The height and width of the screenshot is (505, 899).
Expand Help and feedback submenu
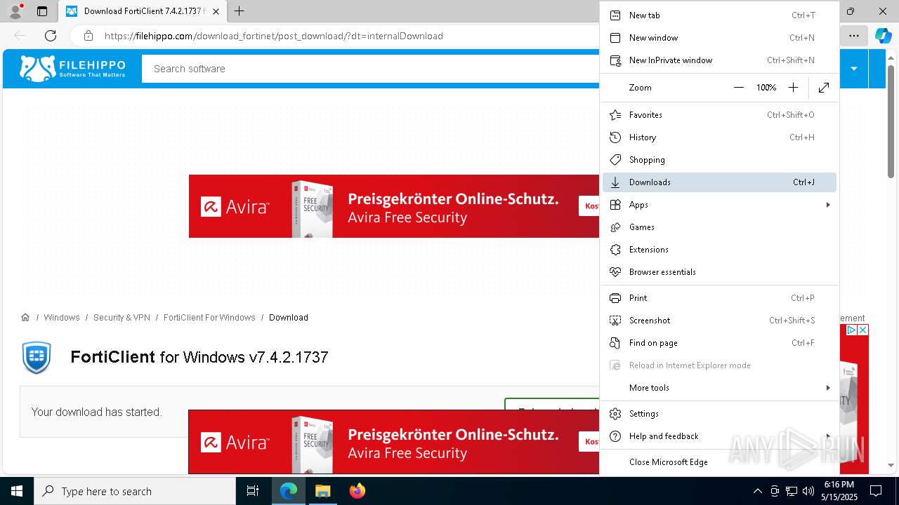coord(719,436)
